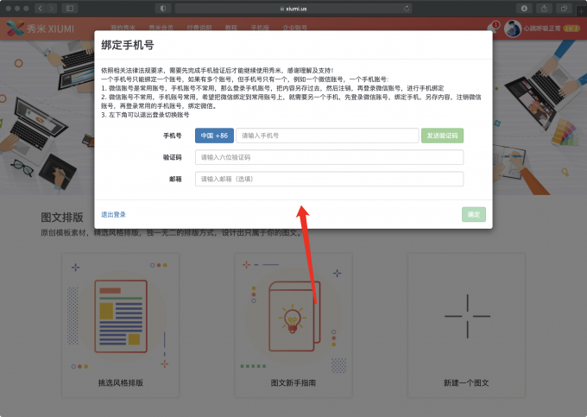
Task: Click the plus cross in 新建一个图文 card
Action: (x=467, y=316)
